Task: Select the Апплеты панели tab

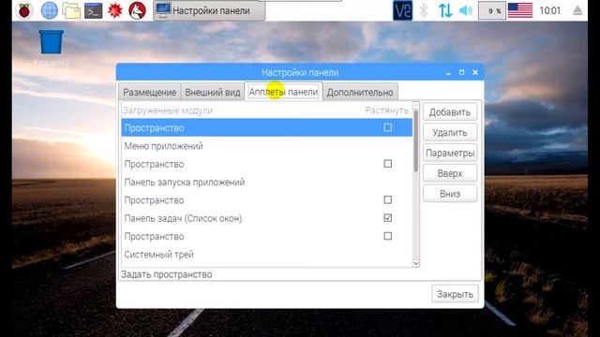Action: pyautogui.click(x=283, y=92)
